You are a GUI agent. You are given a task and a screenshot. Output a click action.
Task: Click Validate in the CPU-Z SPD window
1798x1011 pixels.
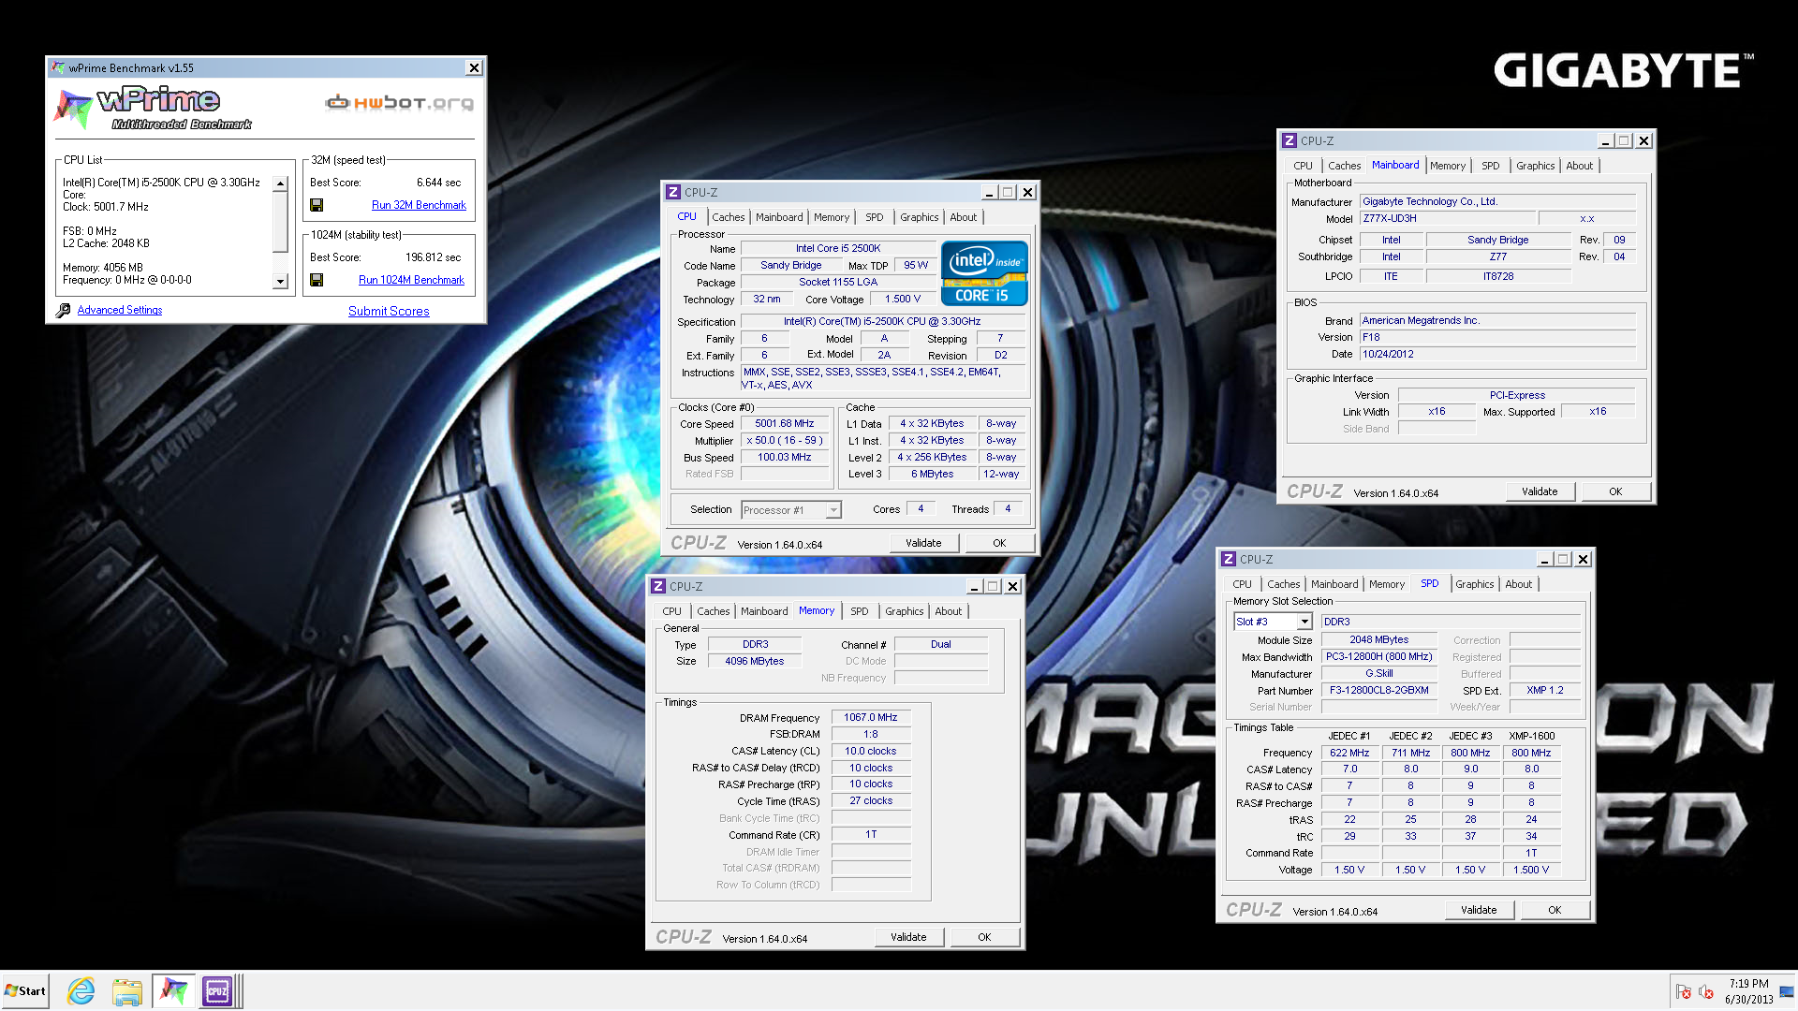1479,910
